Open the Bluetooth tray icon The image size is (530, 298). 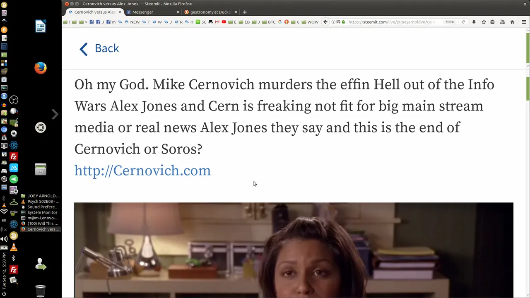[4, 198]
